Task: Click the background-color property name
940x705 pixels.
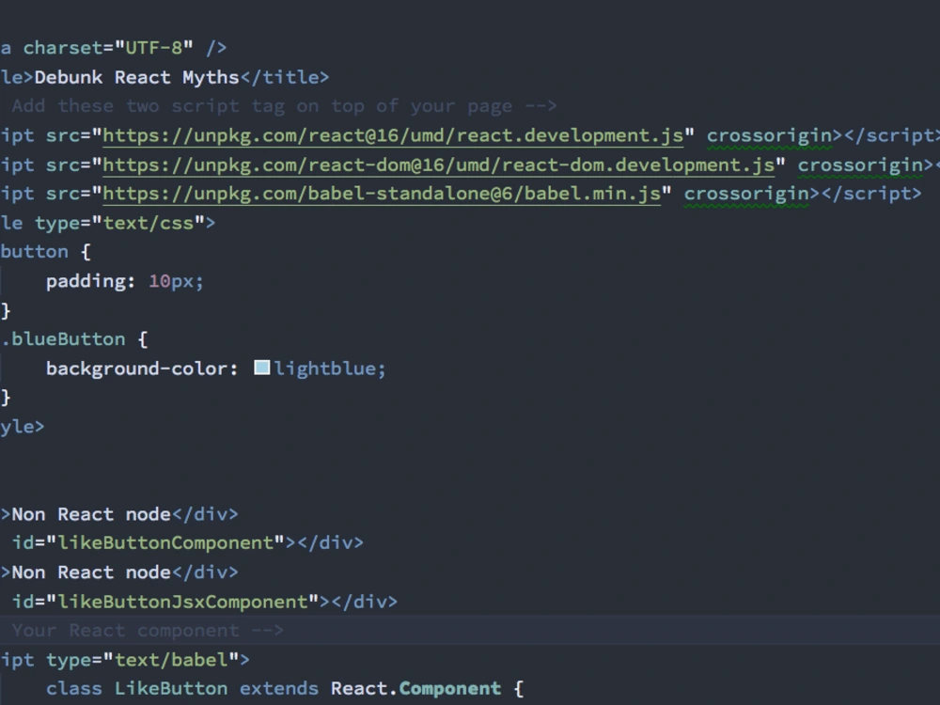Action: pyautogui.click(x=136, y=368)
